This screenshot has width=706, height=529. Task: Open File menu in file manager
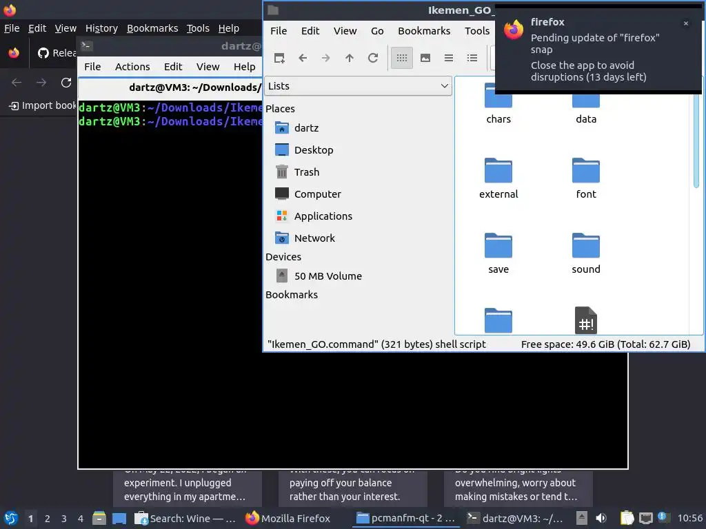coord(279,31)
